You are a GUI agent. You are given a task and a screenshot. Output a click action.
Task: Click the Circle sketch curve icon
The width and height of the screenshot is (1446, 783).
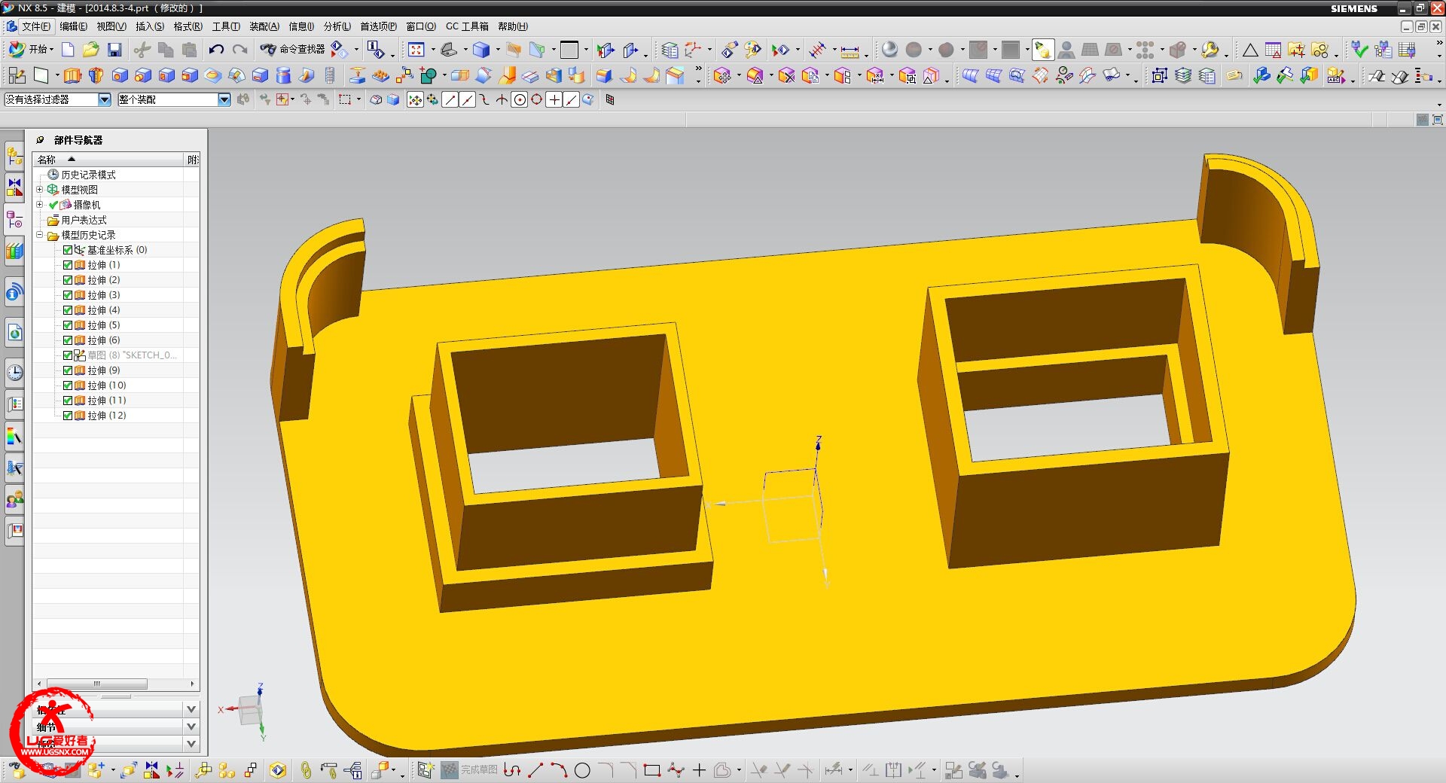[582, 770]
